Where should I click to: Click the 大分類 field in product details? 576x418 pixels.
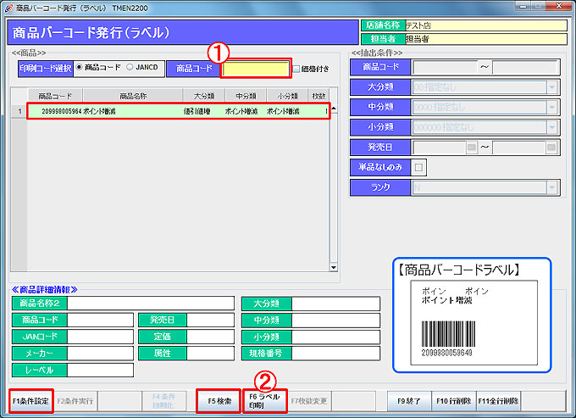(x=336, y=304)
